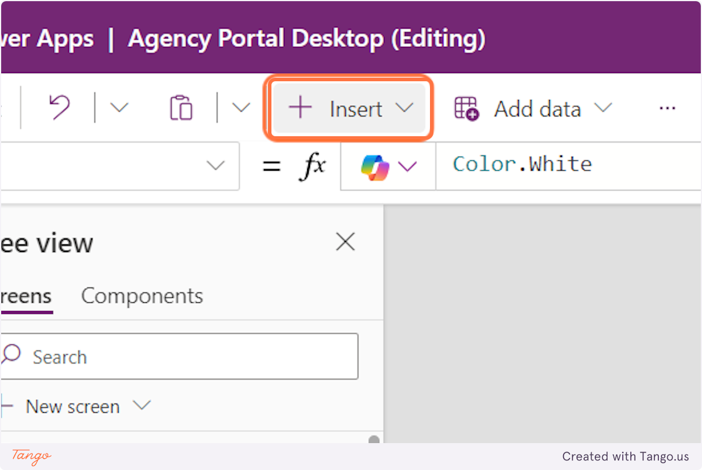Click the tree view scrollbar handle
Image resolution: width=702 pixels, height=470 pixels.
(374, 440)
